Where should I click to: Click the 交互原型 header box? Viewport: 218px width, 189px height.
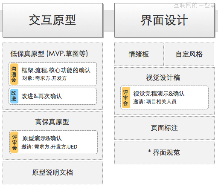tap(52, 20)
